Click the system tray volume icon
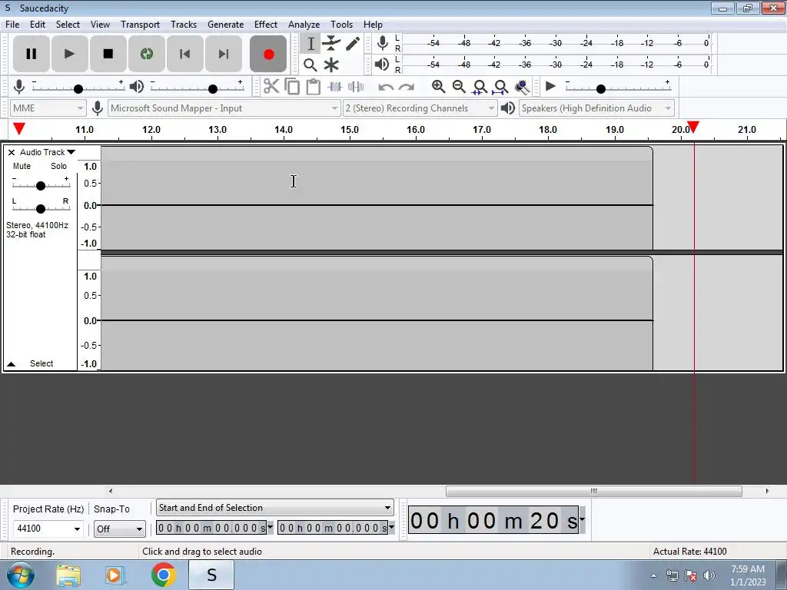 tap(709, 575)
